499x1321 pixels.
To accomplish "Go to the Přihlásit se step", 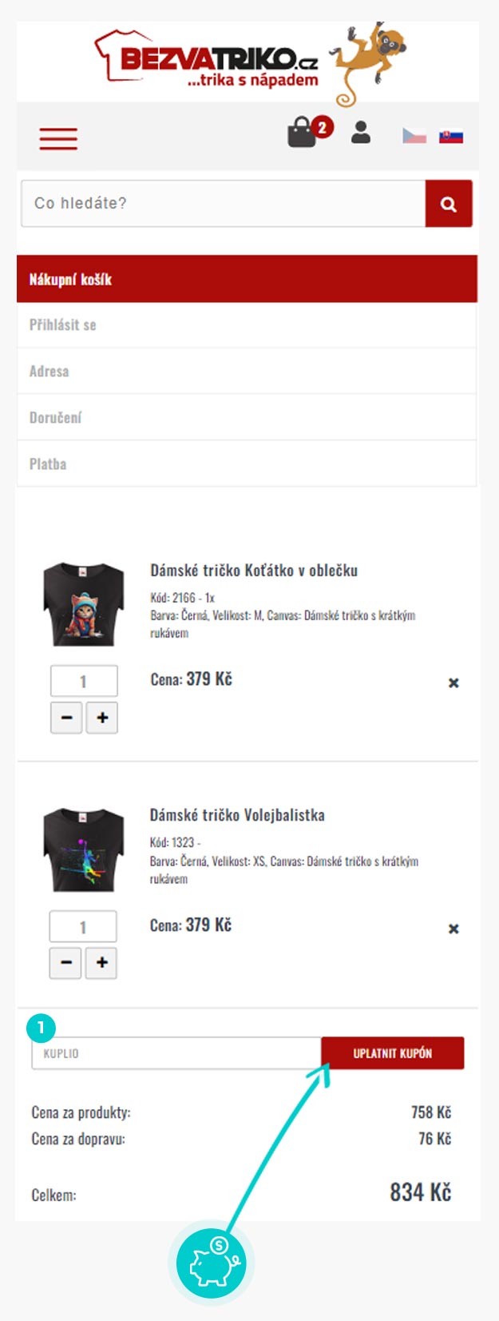I will tap(63, 325).
